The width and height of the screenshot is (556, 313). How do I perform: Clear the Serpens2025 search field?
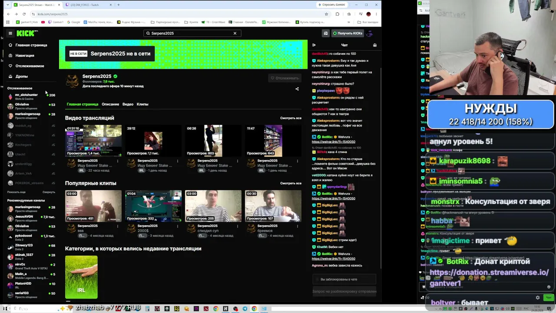click(235, 33)
